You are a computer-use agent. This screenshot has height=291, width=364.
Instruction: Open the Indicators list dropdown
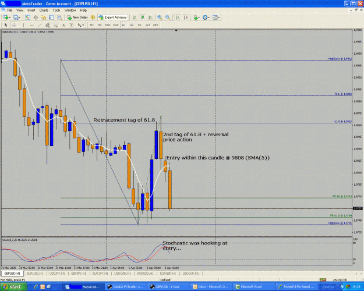click(x=196, y=17)
